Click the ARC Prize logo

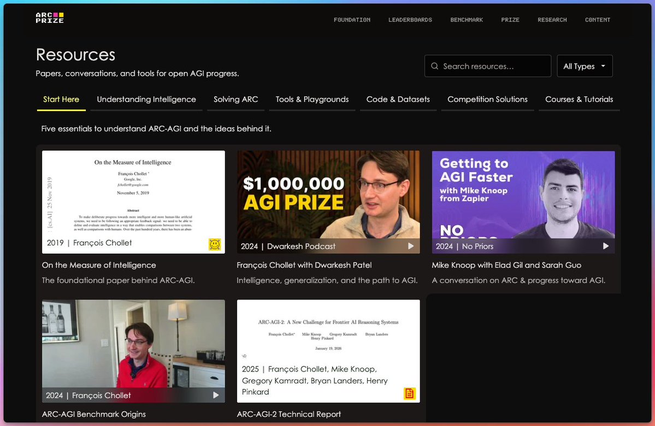(x=50, y=17)
